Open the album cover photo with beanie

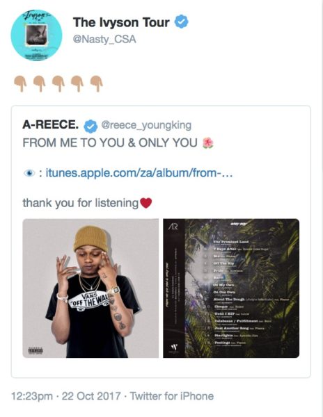(x=90, y=288)
